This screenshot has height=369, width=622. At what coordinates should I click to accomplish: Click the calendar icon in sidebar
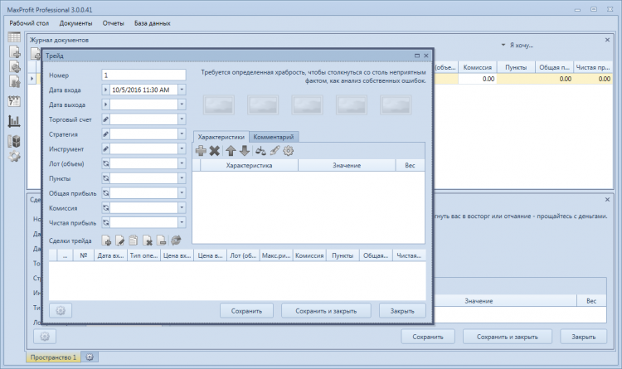coord(14,101)
